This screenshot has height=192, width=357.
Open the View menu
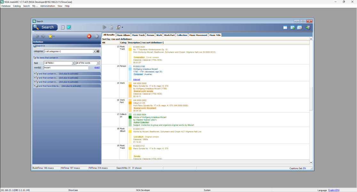60,6
